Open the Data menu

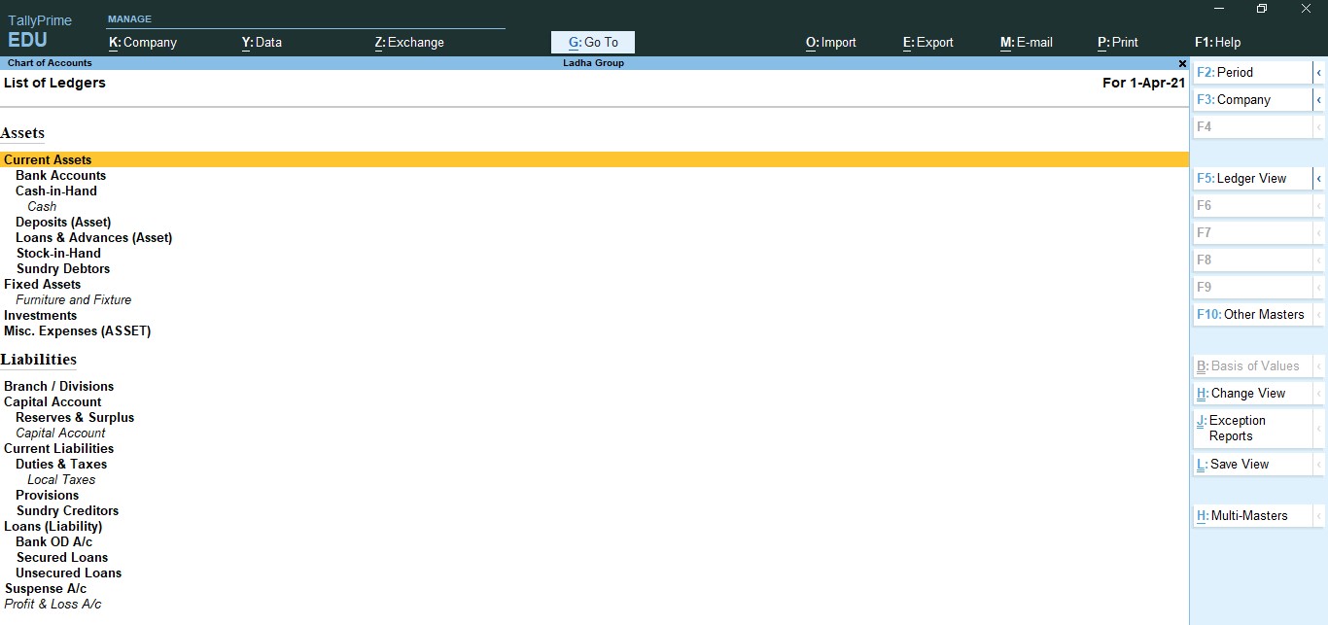(262, 43)
